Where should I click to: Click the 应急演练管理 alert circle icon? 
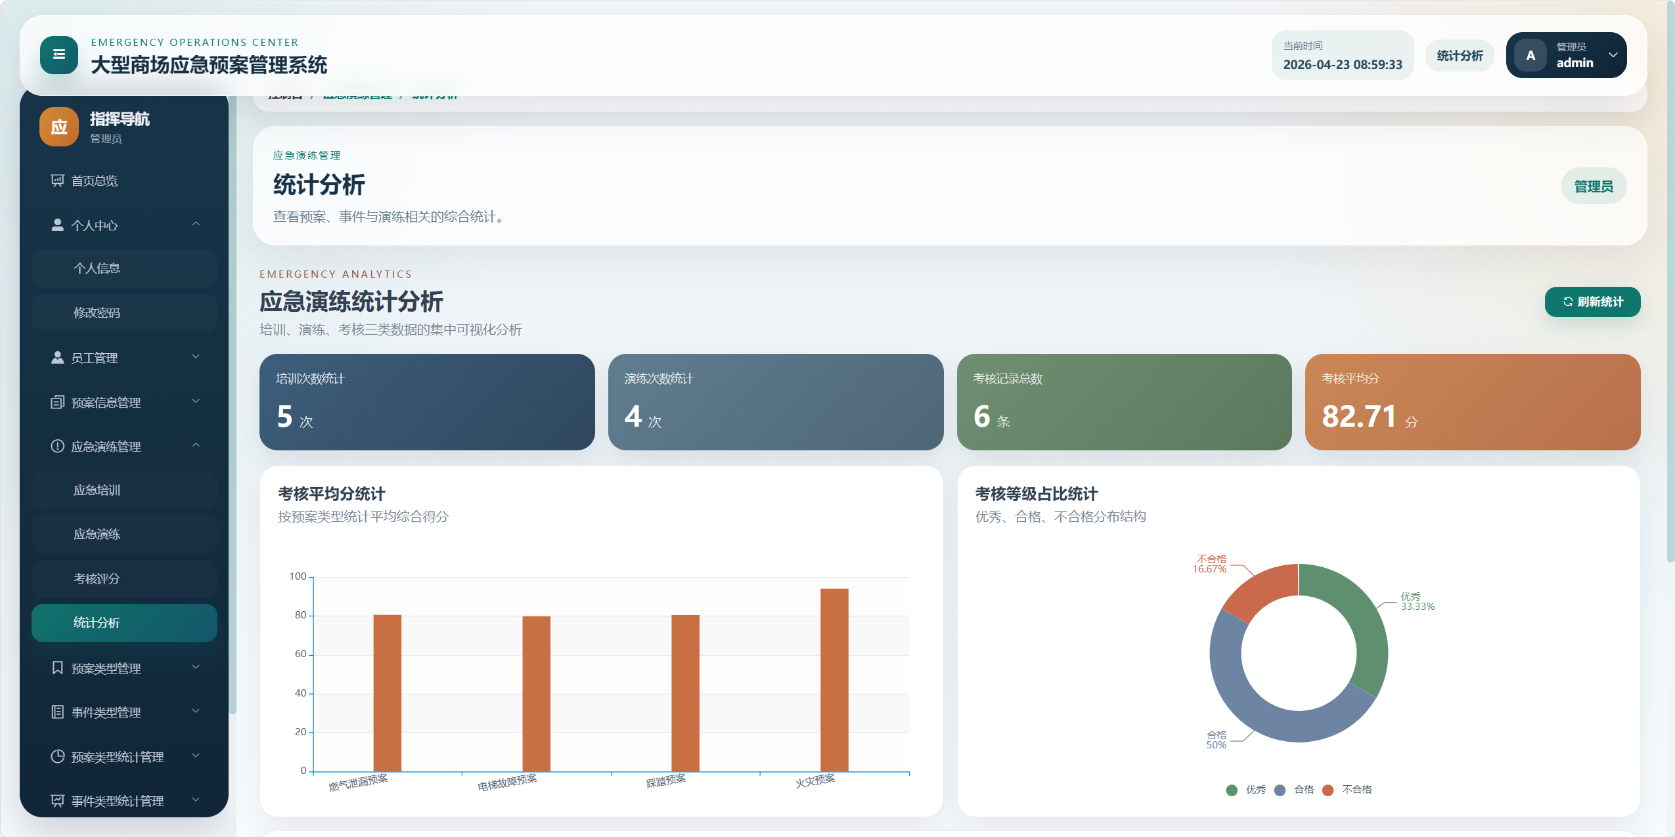pos(58,446)
